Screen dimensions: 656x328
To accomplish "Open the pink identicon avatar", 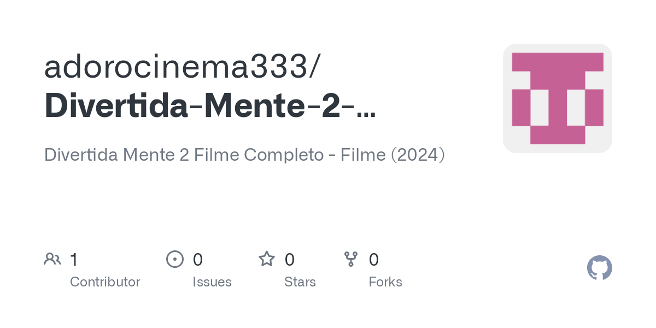I will click(x=557, y=98).
